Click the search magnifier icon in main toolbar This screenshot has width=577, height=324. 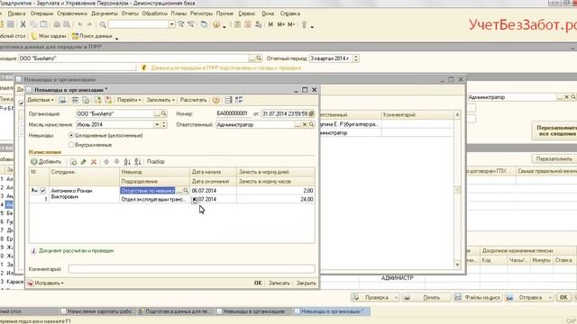(x=103, y=24)
